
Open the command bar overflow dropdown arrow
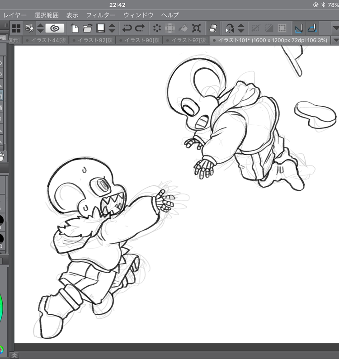click(335, 28)
